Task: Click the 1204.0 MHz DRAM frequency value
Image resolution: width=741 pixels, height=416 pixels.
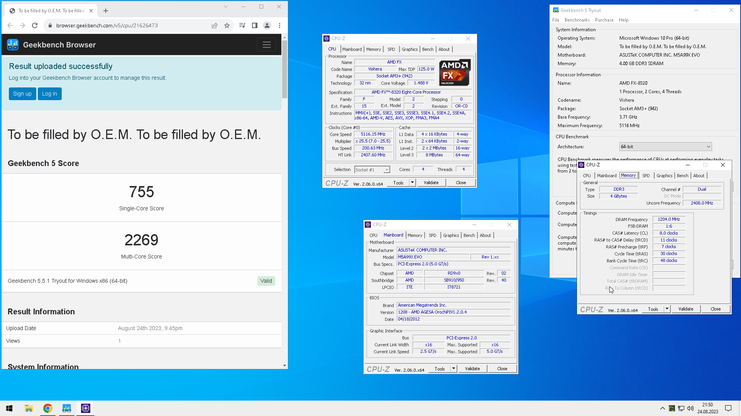Action: pyautogui.click(x=669, y=220)
